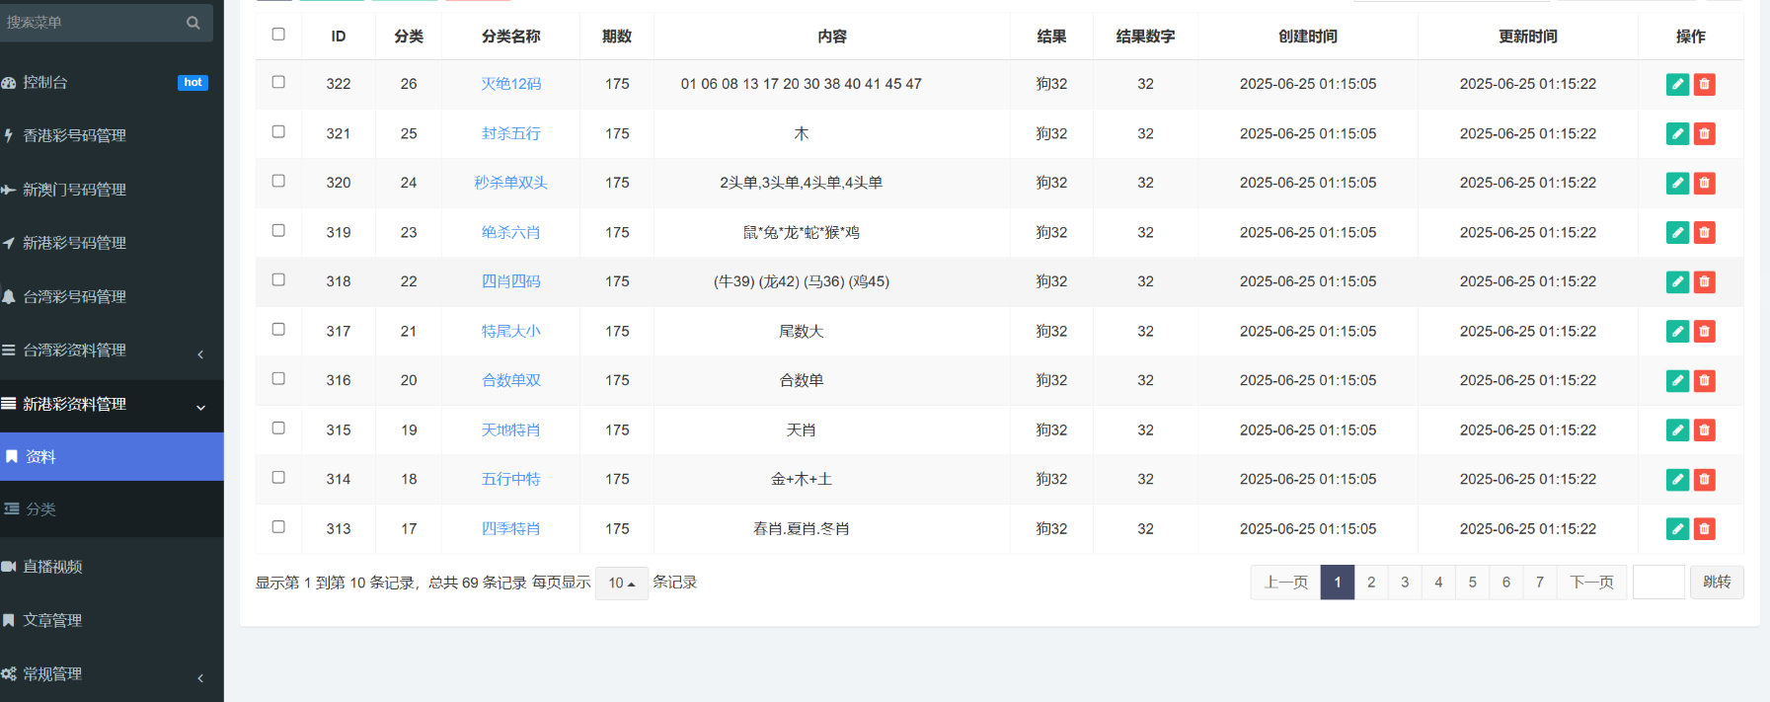Viewport: 1770px width, 702px height.
Task: Open 香港彩号码管理 in the sidebar
Action: click(74, 135)
